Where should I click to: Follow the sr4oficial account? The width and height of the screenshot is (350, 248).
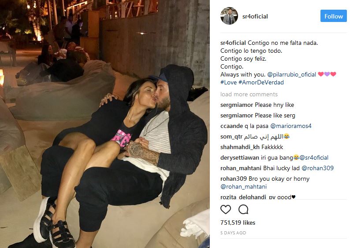(x=334, y=16)
